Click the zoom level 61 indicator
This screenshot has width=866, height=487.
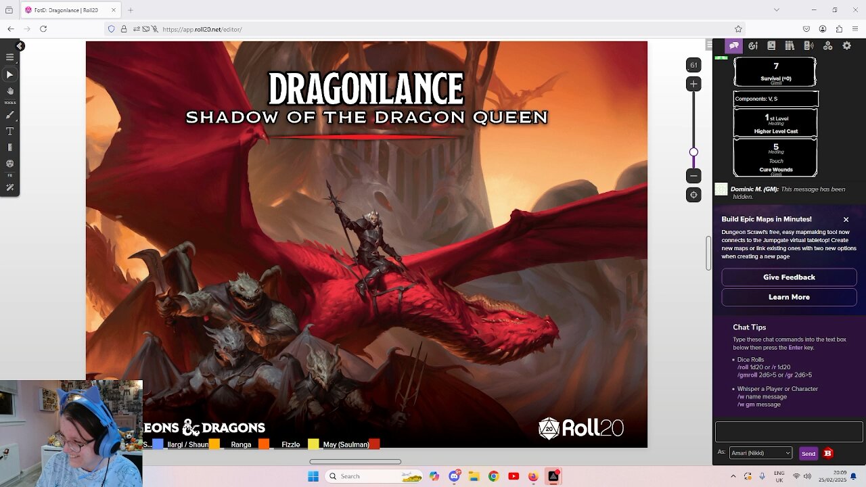click(693, 65)
